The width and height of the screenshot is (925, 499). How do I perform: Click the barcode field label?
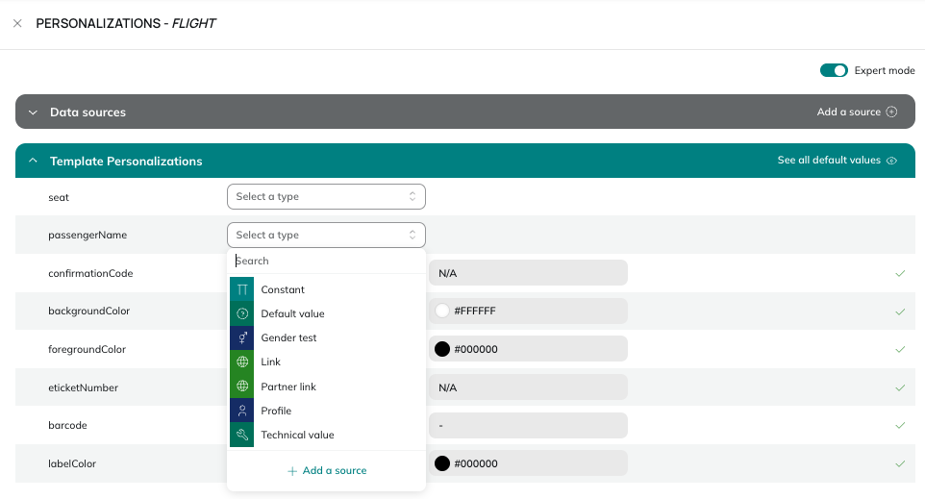67,425
